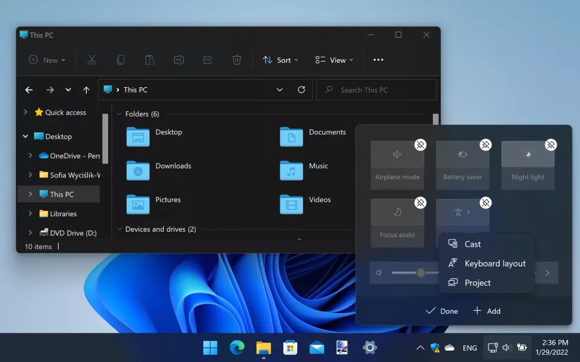Expand the Libraries tree node
The height and width of the screenshot is (362, 580).
[30, 213]
